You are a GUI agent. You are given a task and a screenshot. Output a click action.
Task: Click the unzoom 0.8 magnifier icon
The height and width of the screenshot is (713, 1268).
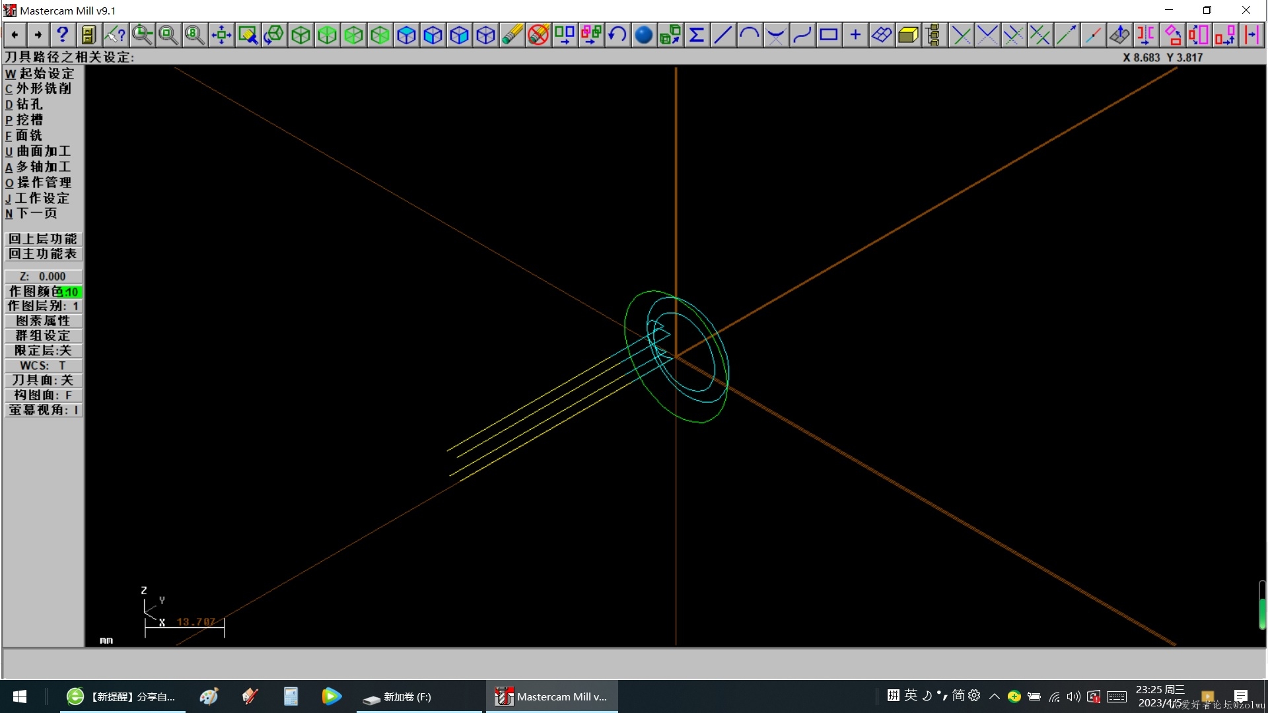[195, 34]
